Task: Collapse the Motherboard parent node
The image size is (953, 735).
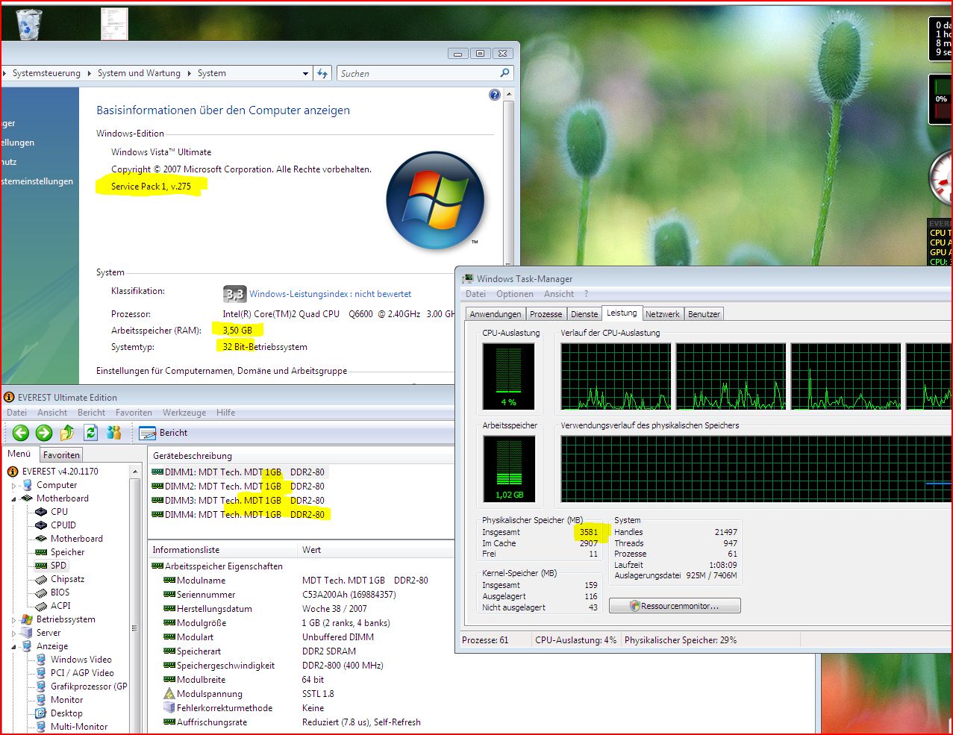Action: [x=13, y=498]
